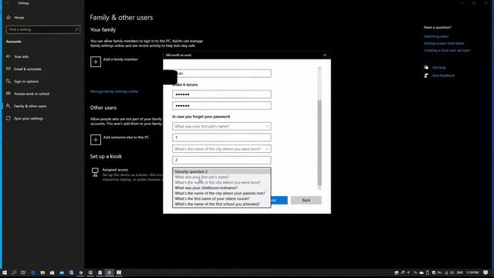
Task: Click the Get help chat icon
Action: tap(426, 67)
